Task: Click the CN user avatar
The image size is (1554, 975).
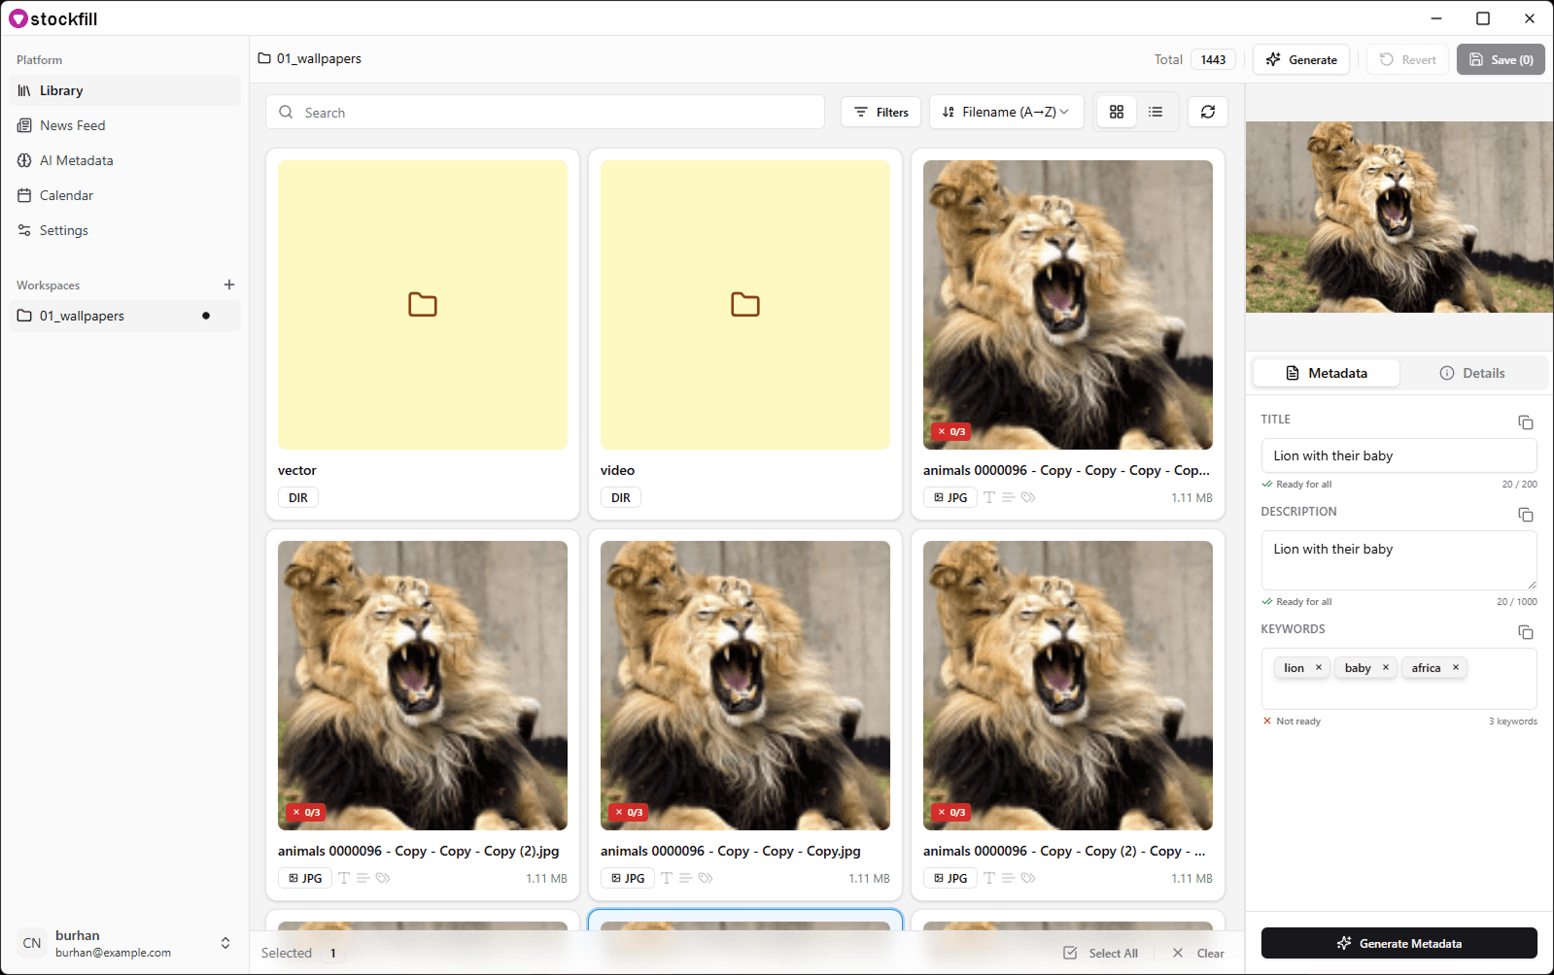Action: [32, 943]
